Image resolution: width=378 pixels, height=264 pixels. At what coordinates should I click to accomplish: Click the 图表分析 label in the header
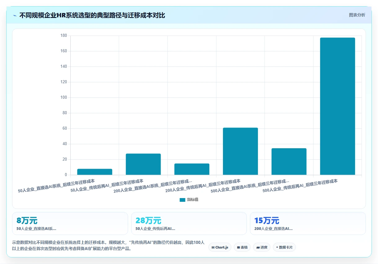[x=357, y=15]
